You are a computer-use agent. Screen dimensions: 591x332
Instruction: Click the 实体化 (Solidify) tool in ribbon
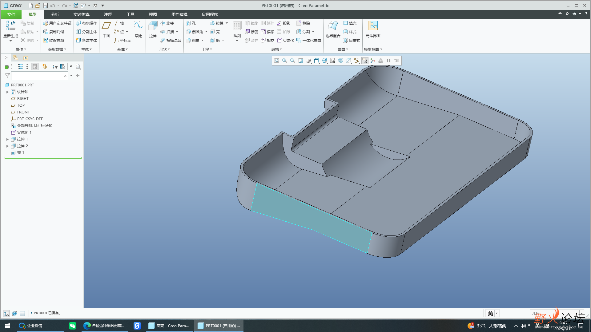tap(285, 40)
